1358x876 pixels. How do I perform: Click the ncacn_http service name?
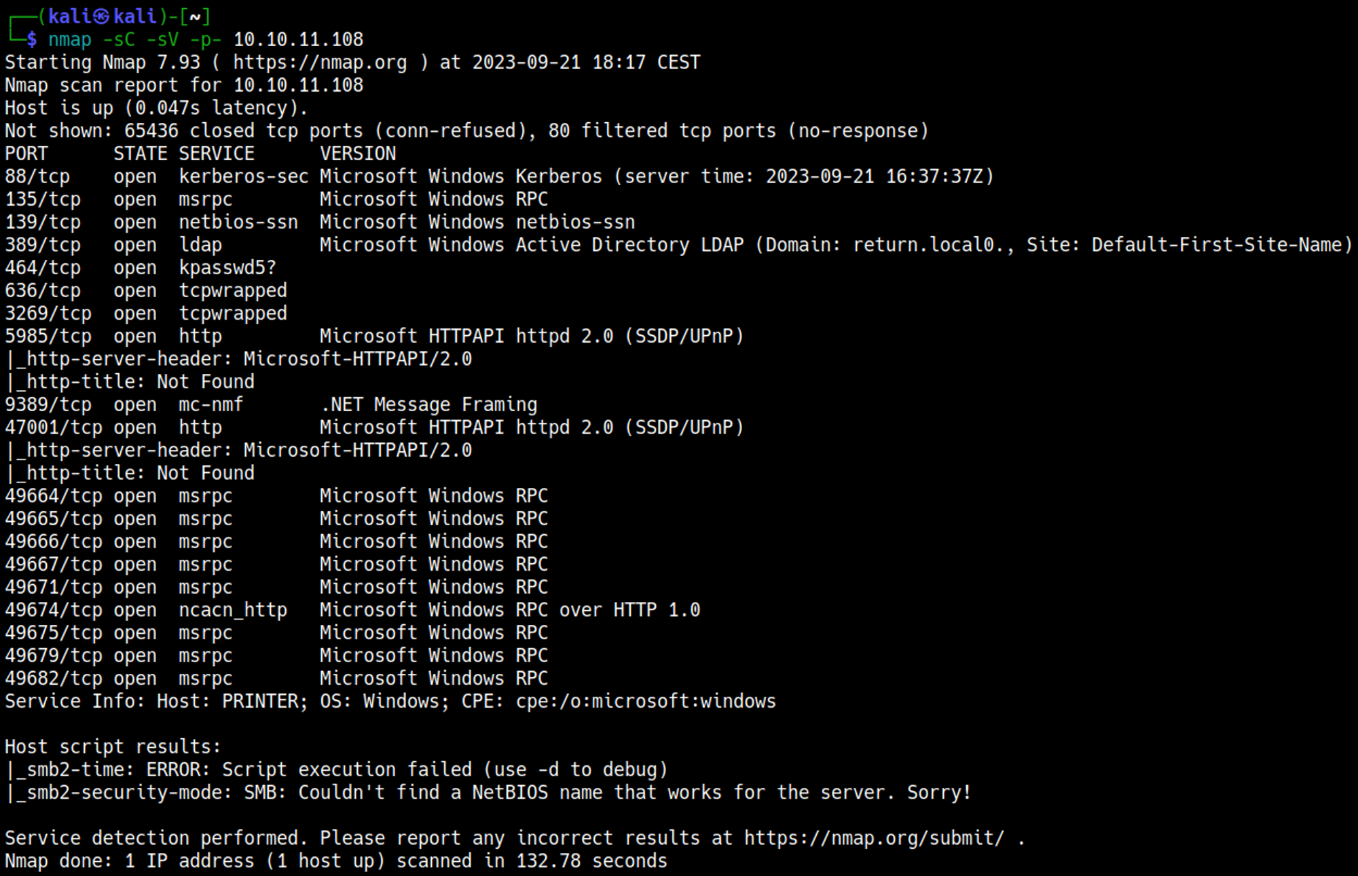pyautogui.click(x=233, y=610)
